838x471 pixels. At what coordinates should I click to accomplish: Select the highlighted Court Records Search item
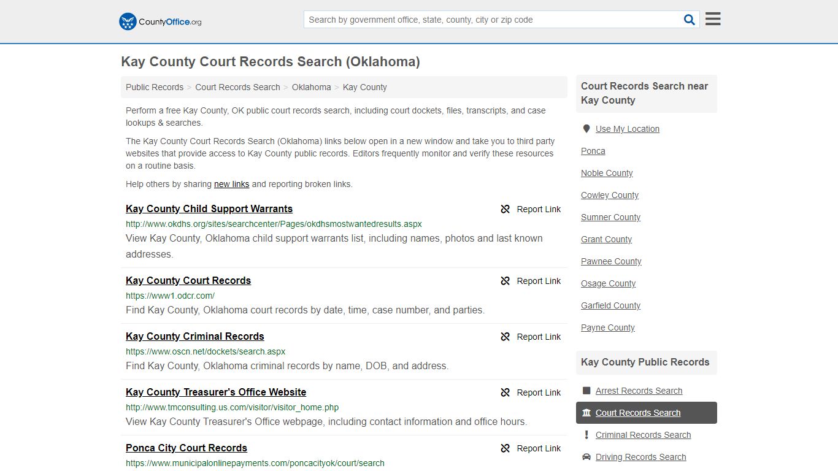(646, 413)
